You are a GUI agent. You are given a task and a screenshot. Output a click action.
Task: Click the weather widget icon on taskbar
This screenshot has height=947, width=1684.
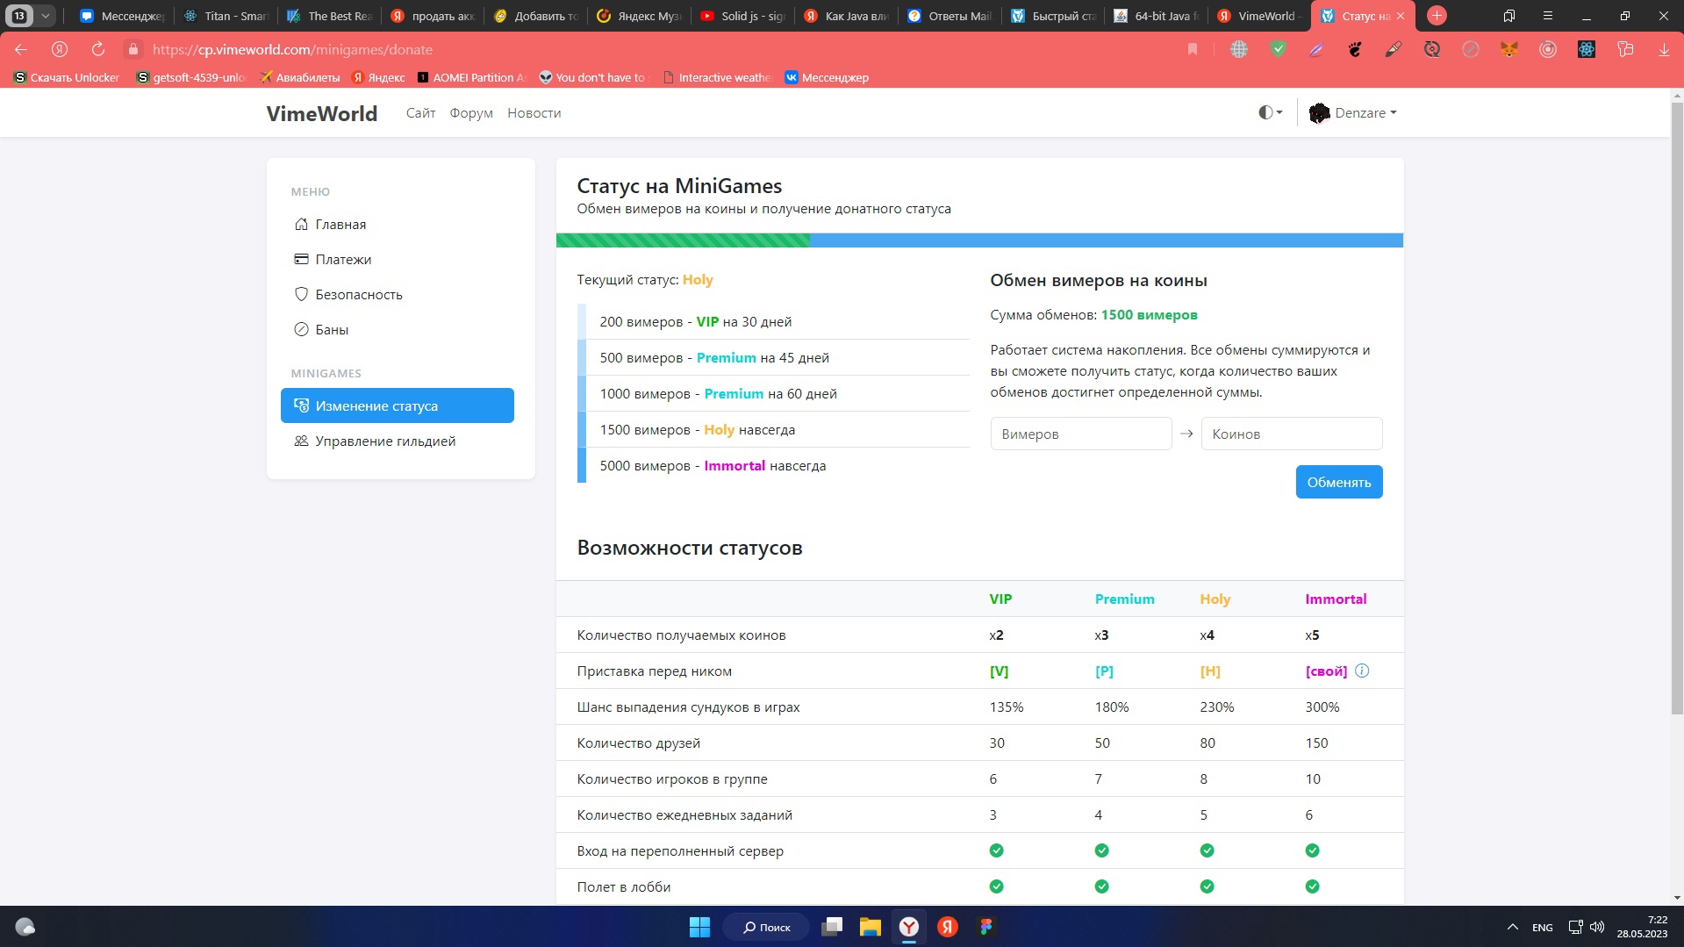click(x=25, y=927)
